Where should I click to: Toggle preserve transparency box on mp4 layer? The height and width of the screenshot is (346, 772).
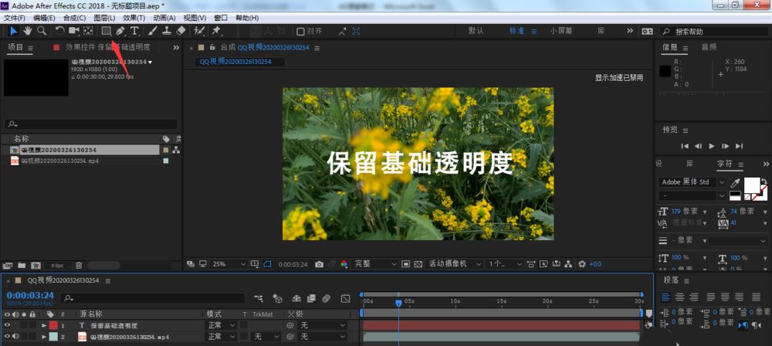(x=244, y=337)
